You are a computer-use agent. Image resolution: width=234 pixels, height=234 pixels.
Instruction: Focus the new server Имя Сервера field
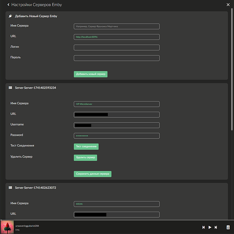(117, 26)
